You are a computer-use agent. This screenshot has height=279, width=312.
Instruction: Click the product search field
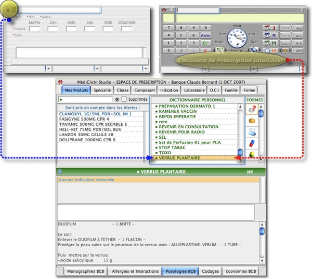pos(86,99)
